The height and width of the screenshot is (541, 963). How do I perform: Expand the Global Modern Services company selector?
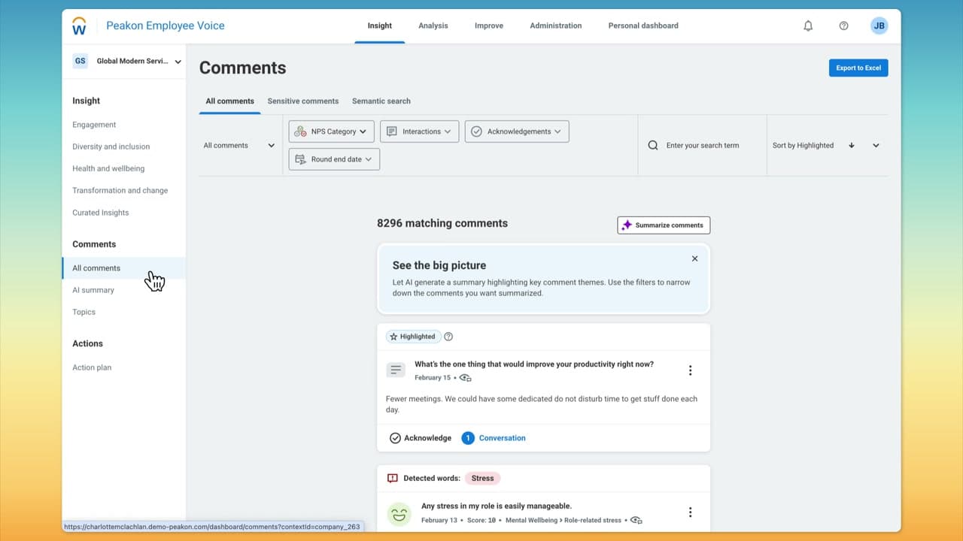pyautogui.click(x=127, y=62)
